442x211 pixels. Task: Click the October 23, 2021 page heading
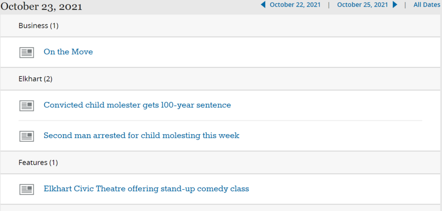pos(41,7)
